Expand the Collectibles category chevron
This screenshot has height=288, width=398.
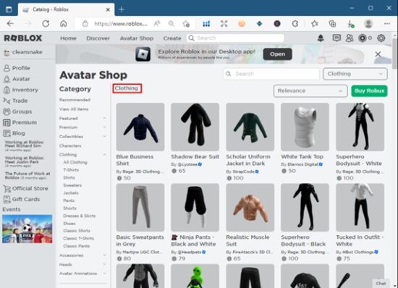(x=105, y=136)
